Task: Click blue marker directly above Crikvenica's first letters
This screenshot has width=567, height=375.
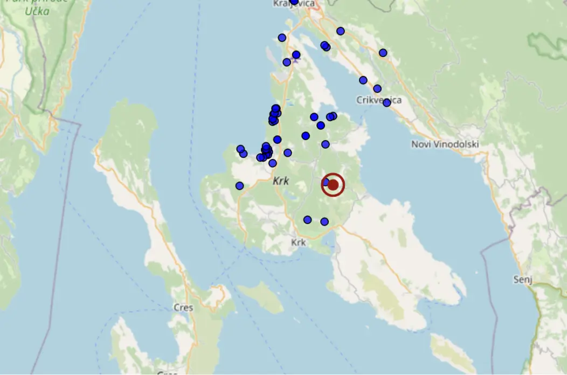Action: pos(363,80)
